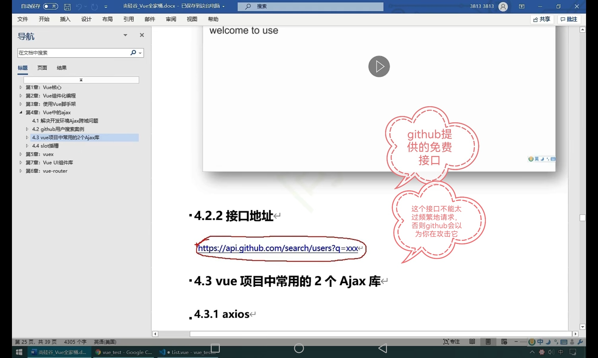Screen dimensions: 598x358
Task: Open the ribbon display options icon
Action: pyautogui.click(x=522, y=7)
